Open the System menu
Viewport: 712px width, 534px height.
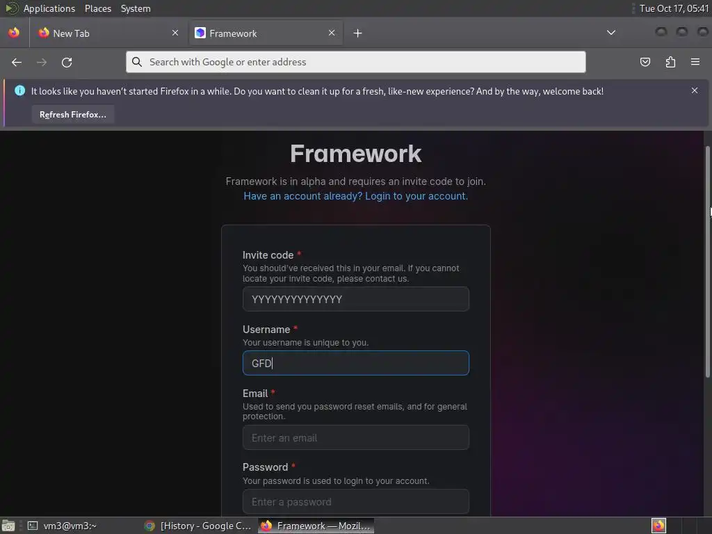(x=136, y=8)
